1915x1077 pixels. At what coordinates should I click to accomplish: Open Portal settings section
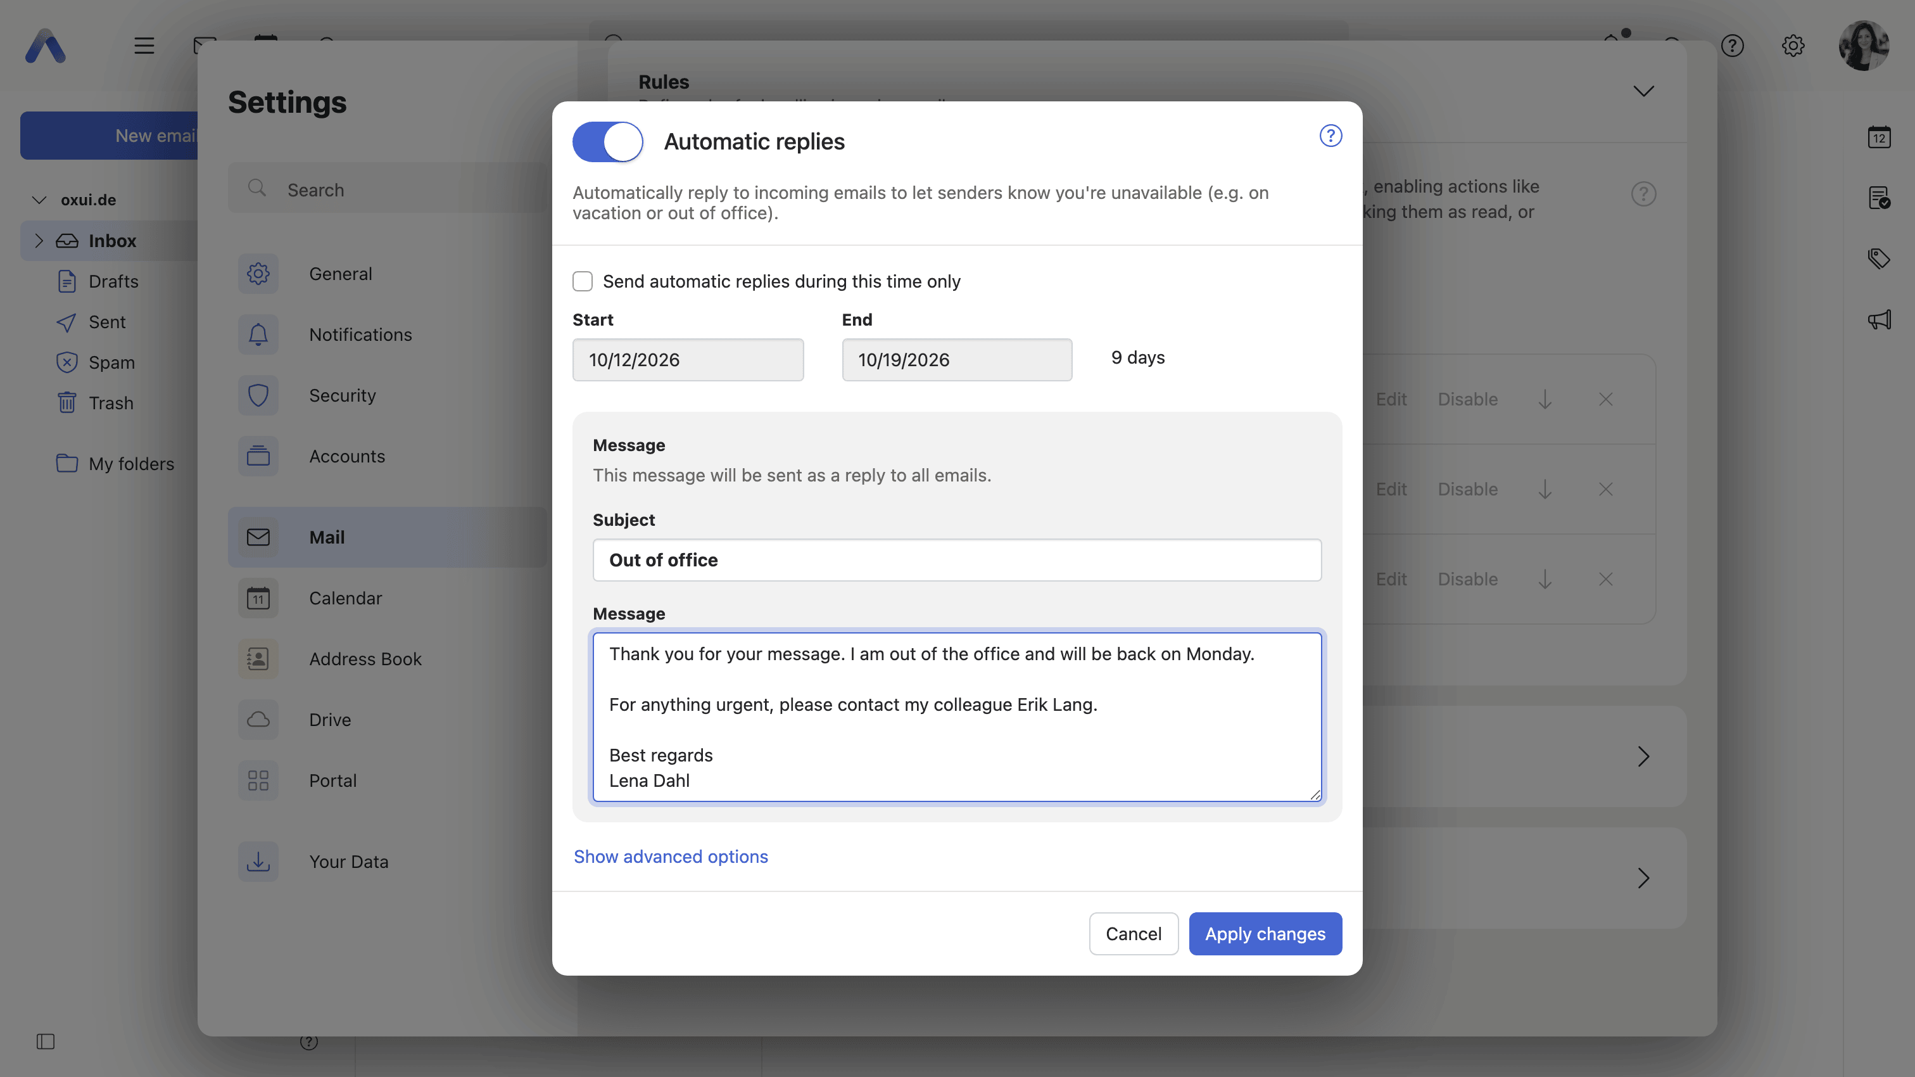386,781
